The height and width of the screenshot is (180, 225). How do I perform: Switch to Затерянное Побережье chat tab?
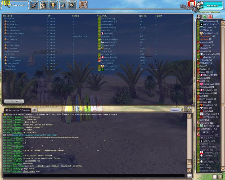[x=17, y=110]
